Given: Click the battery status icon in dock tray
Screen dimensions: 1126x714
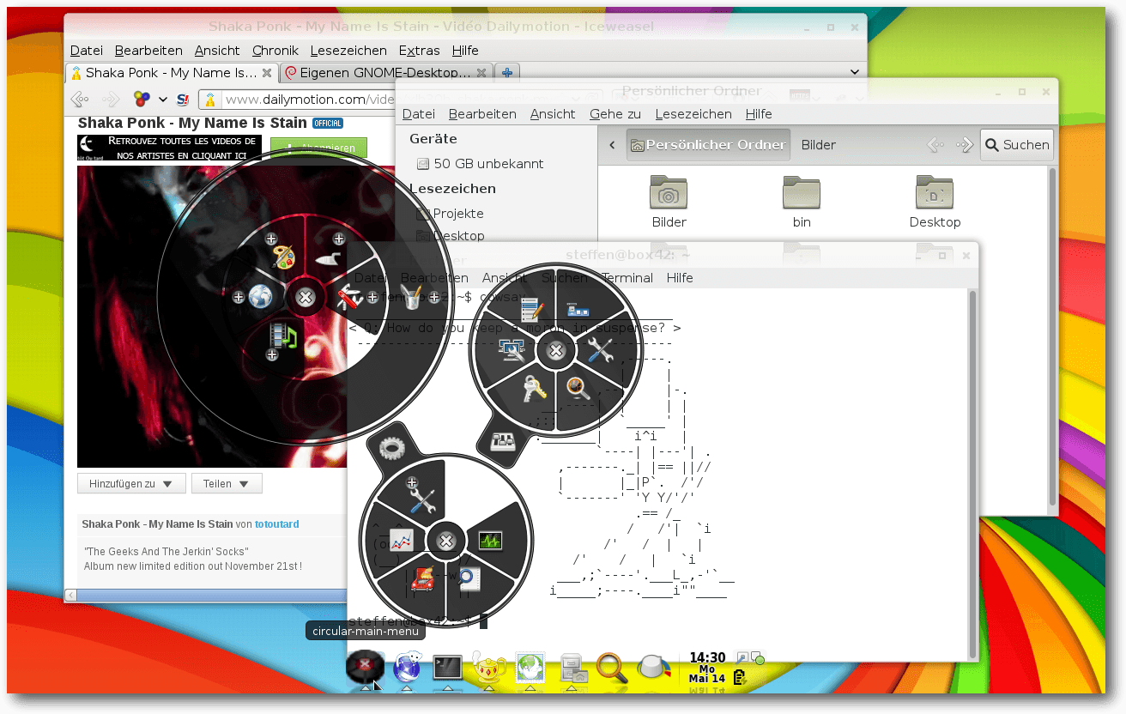Looking at the screenshot, I should pyautogui.click(x=739, y=678).
